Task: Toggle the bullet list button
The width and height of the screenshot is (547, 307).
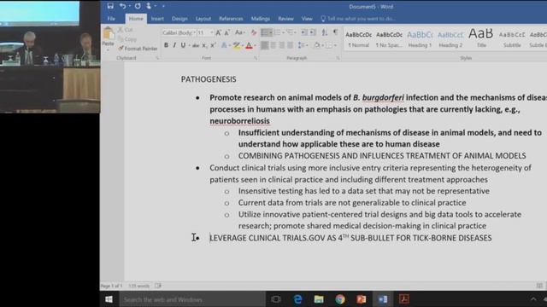Action: tap(265, 32)
